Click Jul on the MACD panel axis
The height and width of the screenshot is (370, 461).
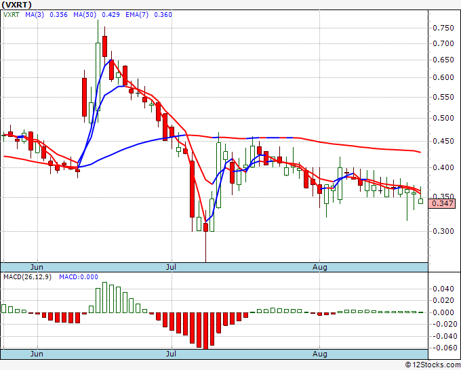coord(171,354)
